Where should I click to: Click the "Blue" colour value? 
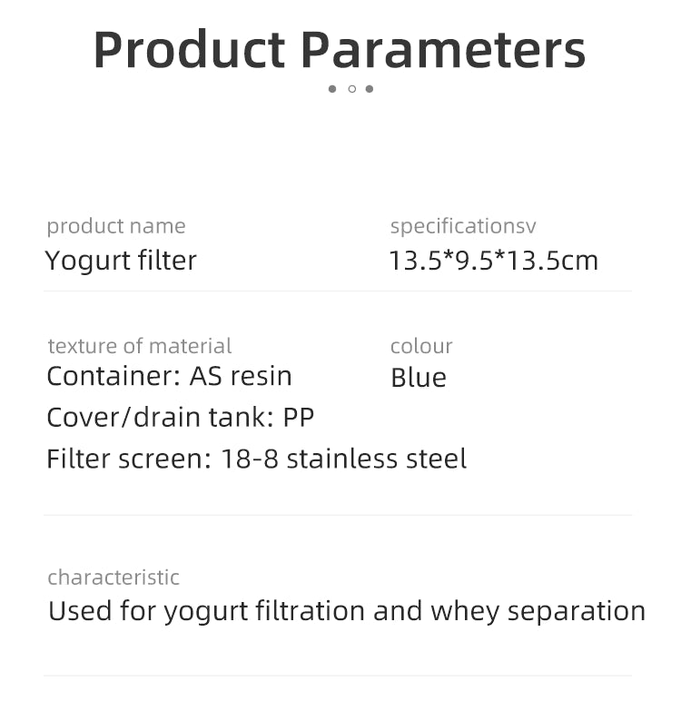click(x=419, y=378)
